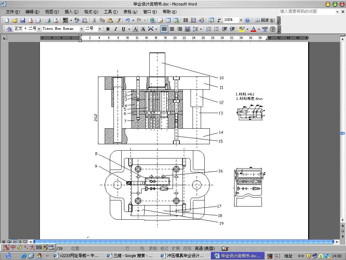The height and width of the screenshot is (260, 346).
Task: Apply the yellow highlight color
Action: point(242,29)
